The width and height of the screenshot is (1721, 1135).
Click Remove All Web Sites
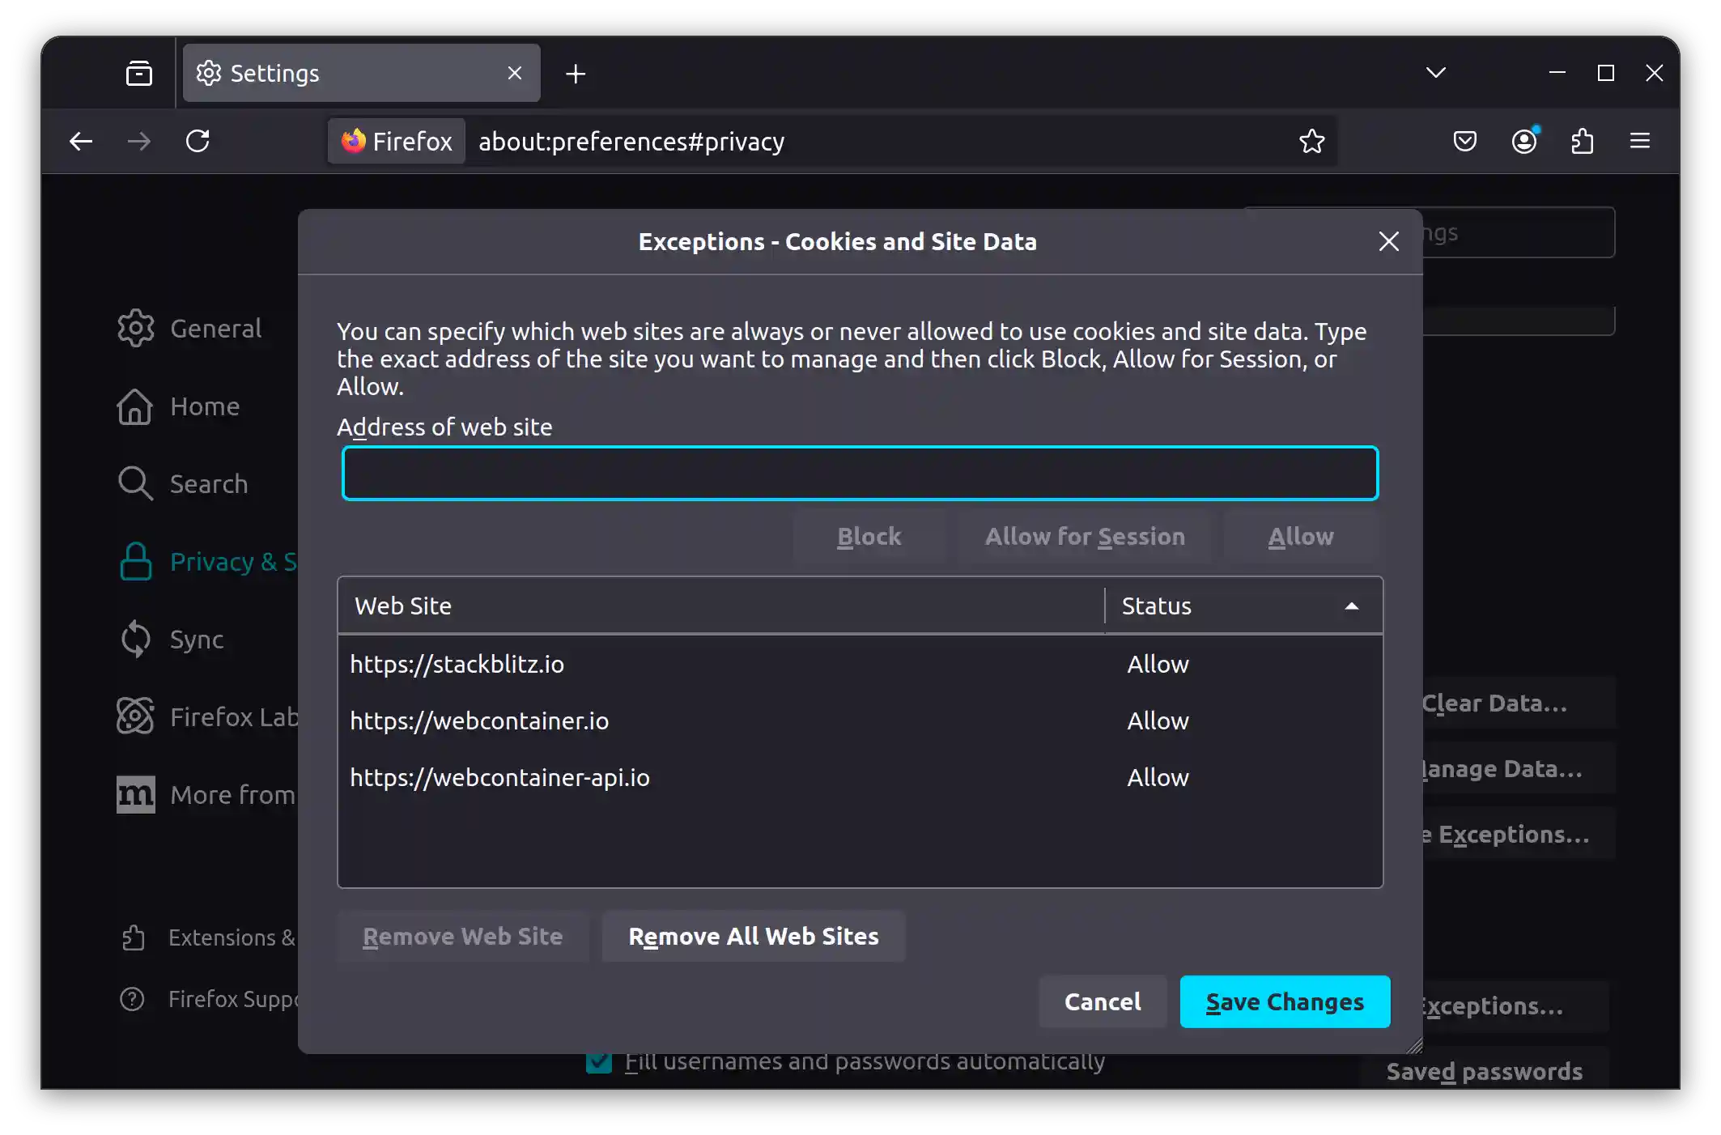753,937
